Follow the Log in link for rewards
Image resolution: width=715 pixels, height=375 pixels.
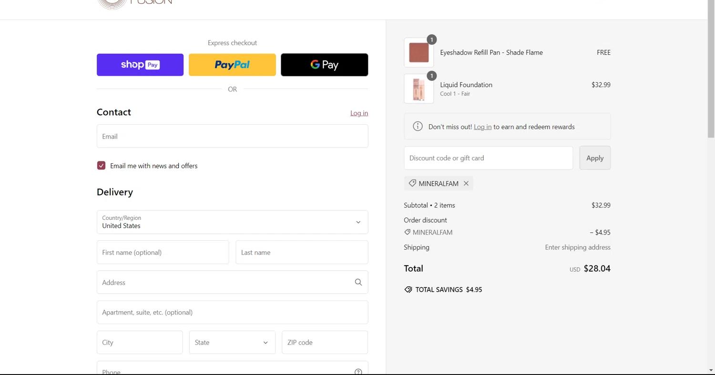(482, 127)
